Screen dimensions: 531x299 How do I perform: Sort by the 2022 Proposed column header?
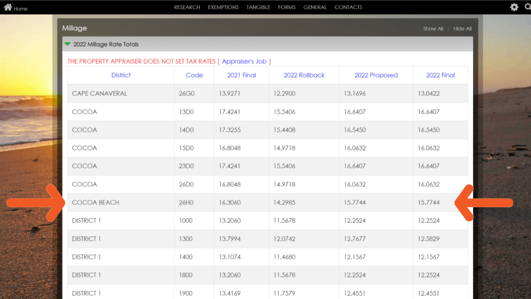tap(376, 75)
